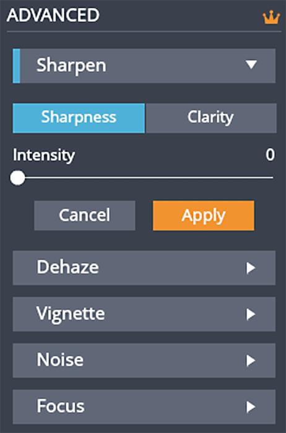This screenshot has height=433, width=286.
Task: Click the orange premium crown icon
Action: point(271,17)
